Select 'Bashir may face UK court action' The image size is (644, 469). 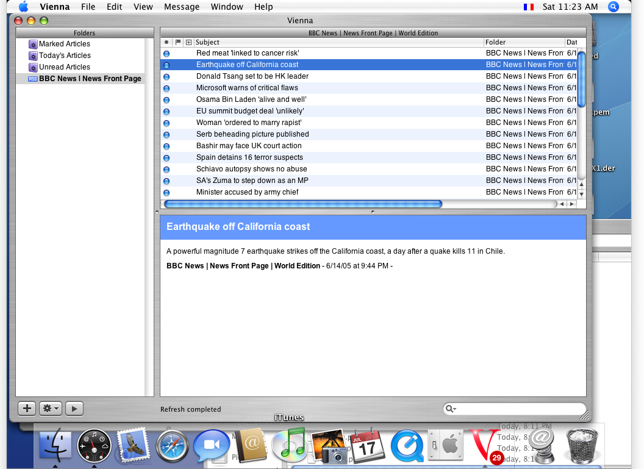click(369, 145)
